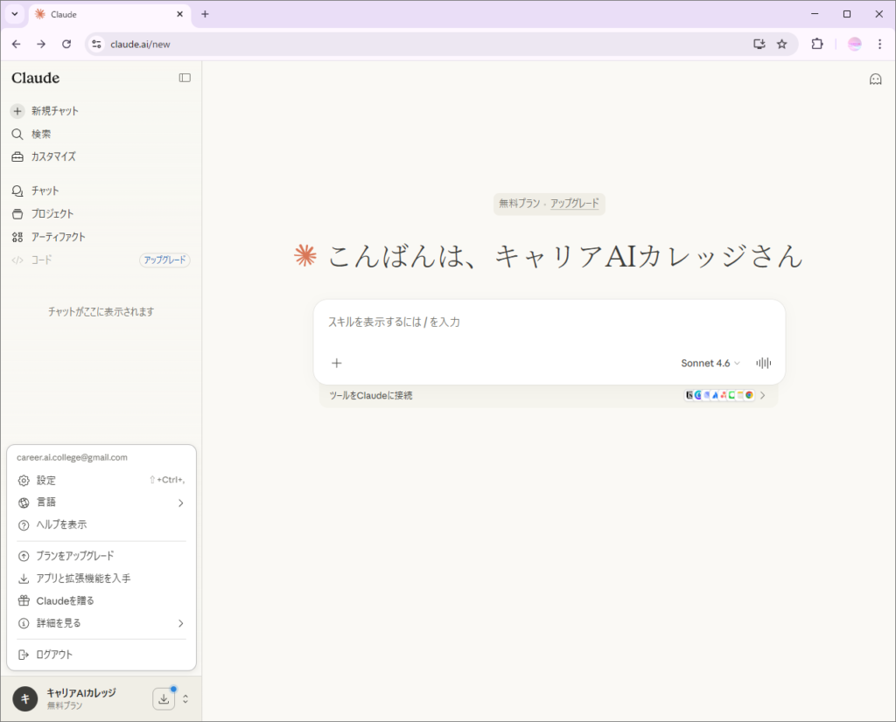Open the Sonnet 4.6 model selector
The height and width of the screenshot is (722, 896).
(x=710, y=364)
